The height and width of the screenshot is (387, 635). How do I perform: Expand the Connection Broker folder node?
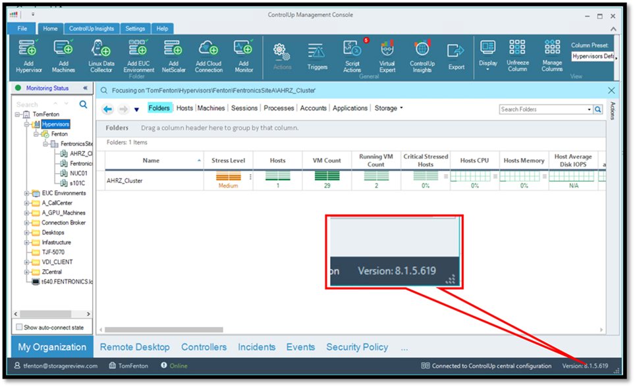click(x=26, y=223)
